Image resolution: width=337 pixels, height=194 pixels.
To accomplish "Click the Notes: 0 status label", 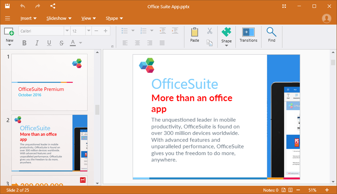I will click(271, 190).
